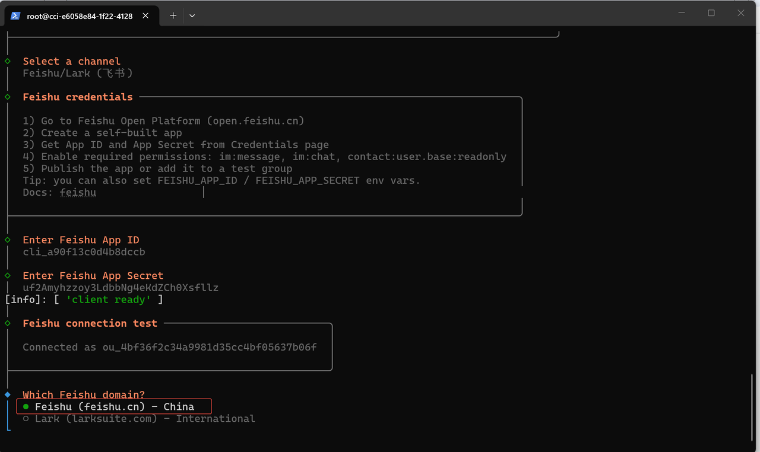Click diamond marker beside Enter Feishu App Secret
This screenshot has height=452, width=760.
coord(8,275)
